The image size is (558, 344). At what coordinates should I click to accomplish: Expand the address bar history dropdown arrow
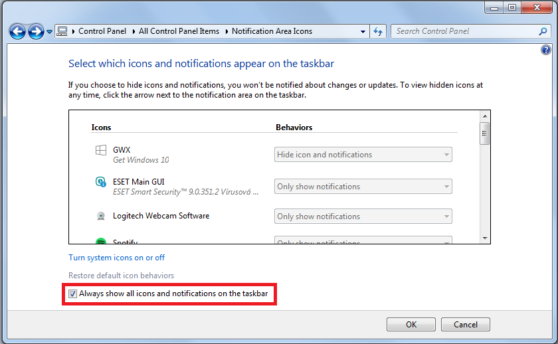[x=363, y=32]
